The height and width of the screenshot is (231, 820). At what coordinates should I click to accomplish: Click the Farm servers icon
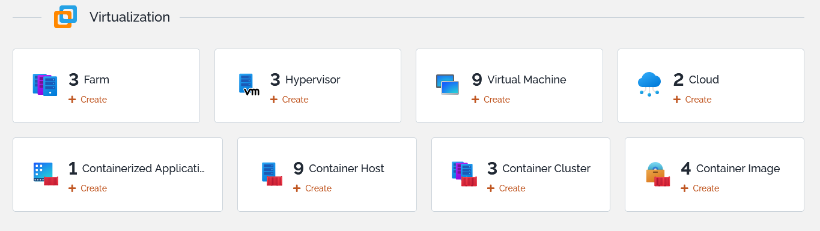(45, 85)
